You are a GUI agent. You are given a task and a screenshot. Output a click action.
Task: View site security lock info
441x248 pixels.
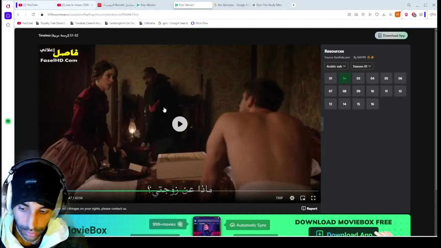pyautogui.click(x=42, y=14)
